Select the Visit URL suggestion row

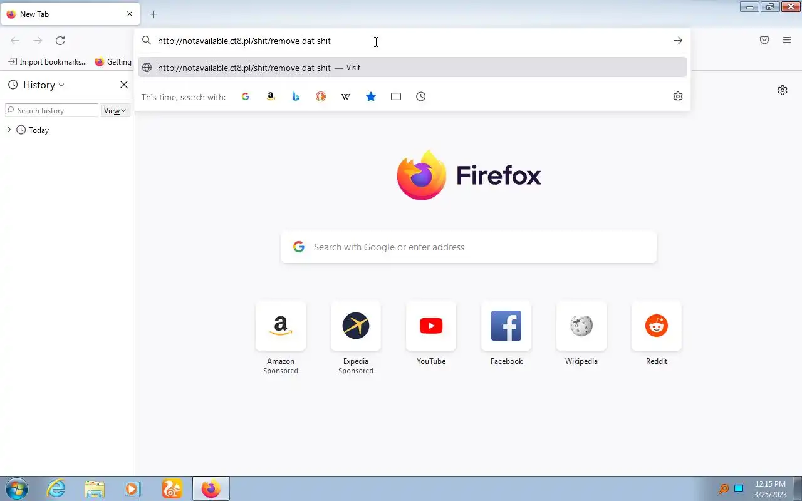tap(412, 68)
